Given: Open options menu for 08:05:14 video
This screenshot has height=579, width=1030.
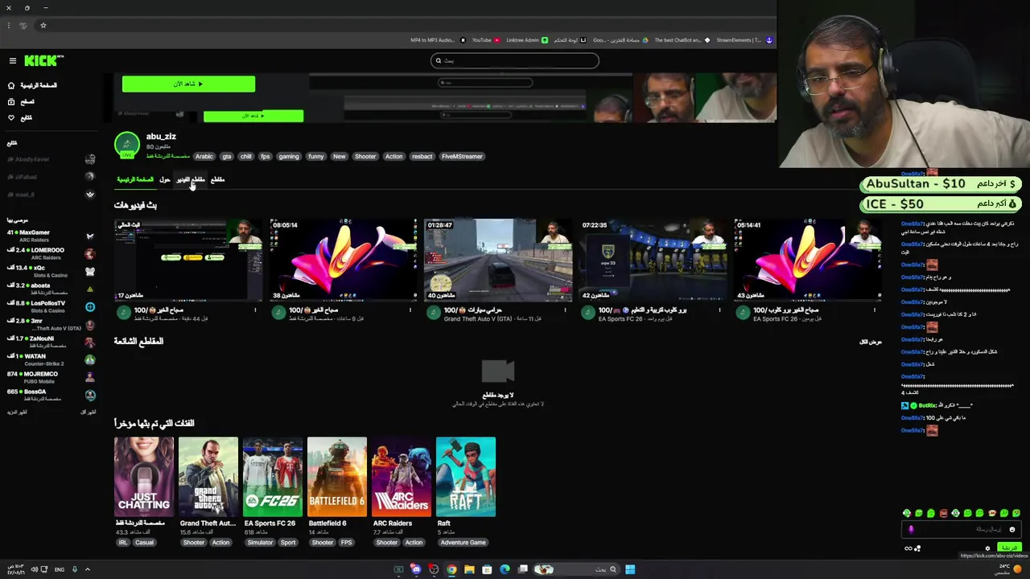Looking at the screenshot, I should [x=410, y=310].
